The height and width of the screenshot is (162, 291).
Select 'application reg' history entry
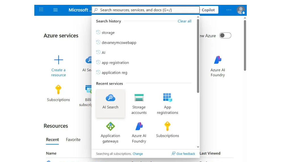click(x=115, y=73)
